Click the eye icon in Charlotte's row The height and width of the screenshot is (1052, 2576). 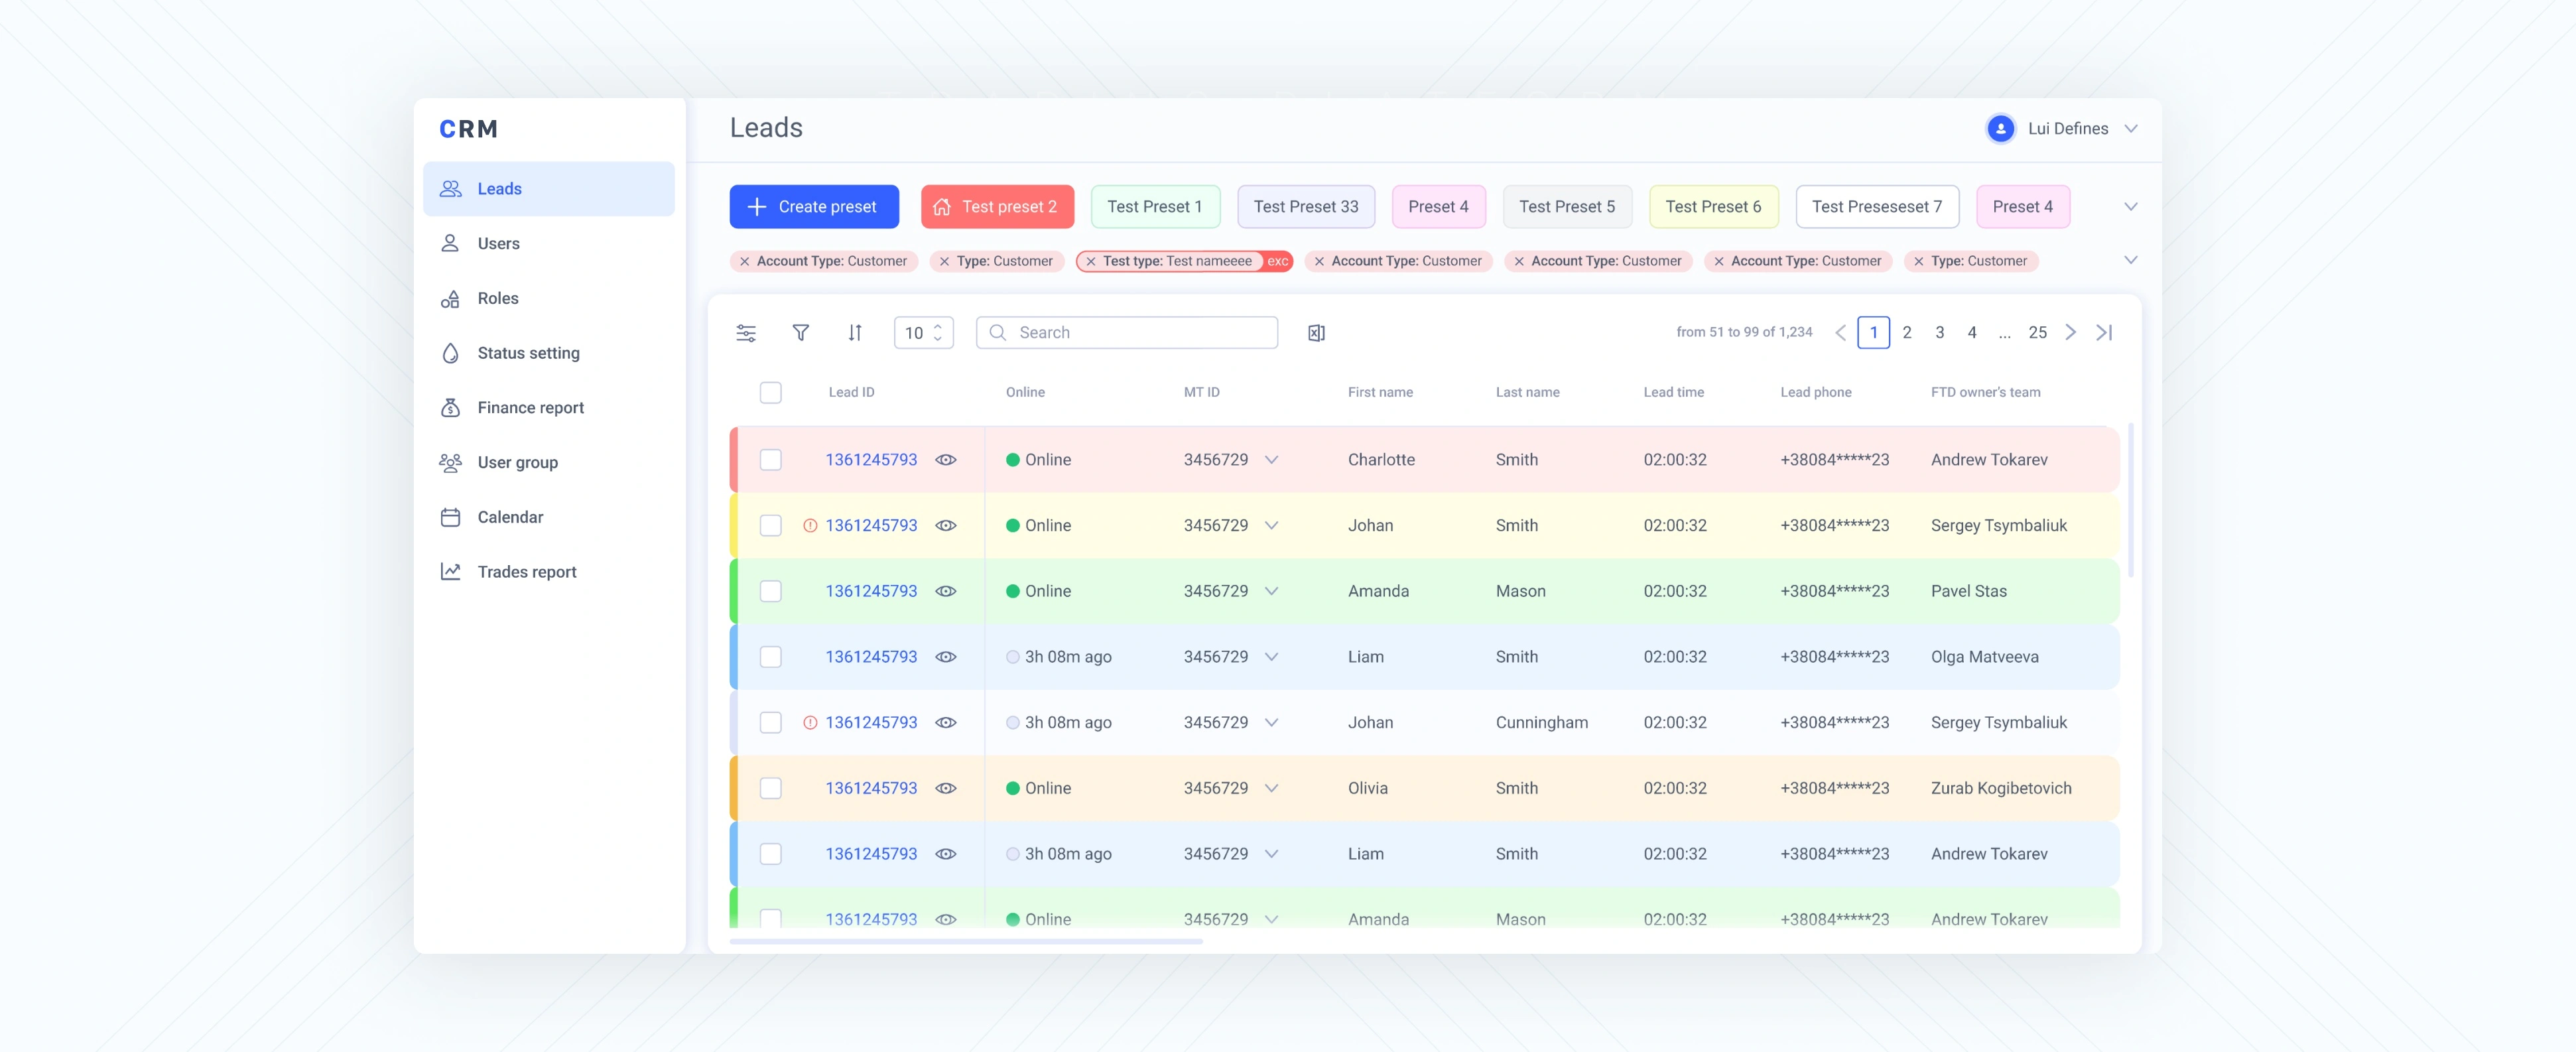tap(946, 460)
